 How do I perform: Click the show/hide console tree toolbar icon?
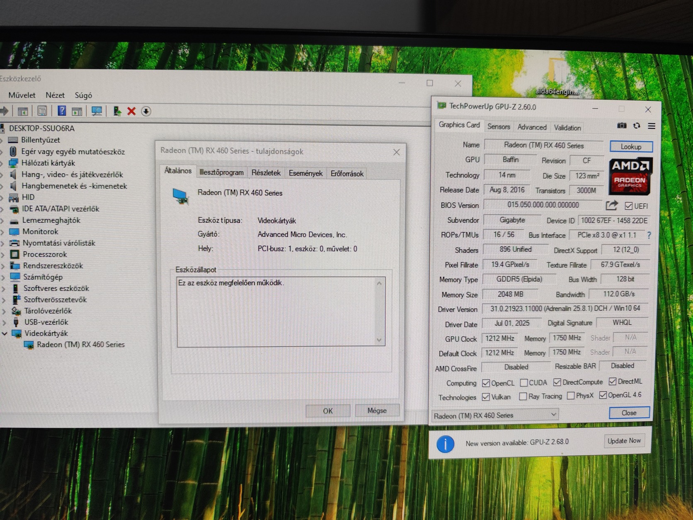23,111
